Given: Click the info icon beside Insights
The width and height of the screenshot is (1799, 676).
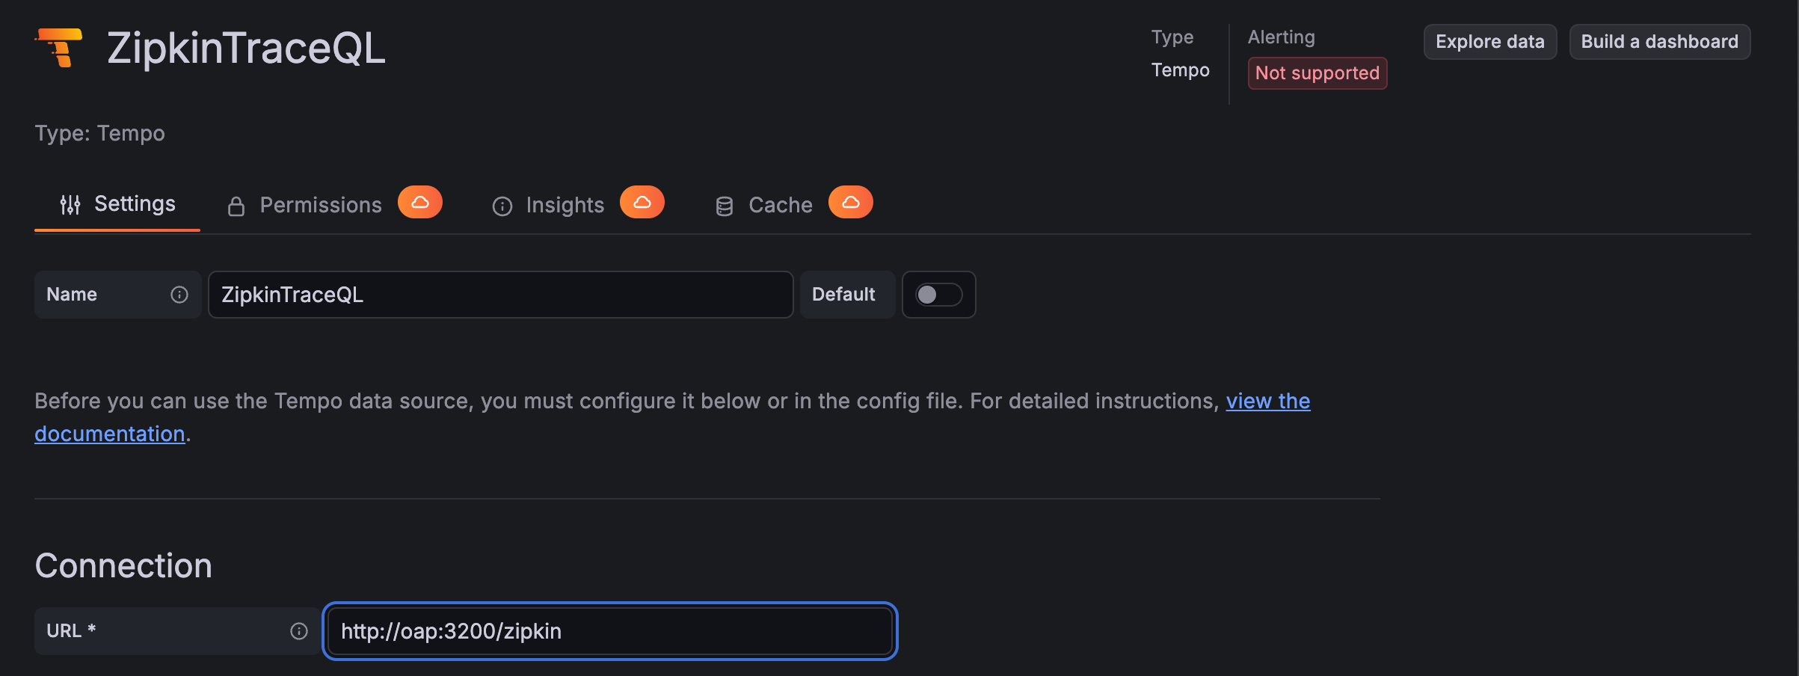Looking at the screenshot, I should 502,205.
